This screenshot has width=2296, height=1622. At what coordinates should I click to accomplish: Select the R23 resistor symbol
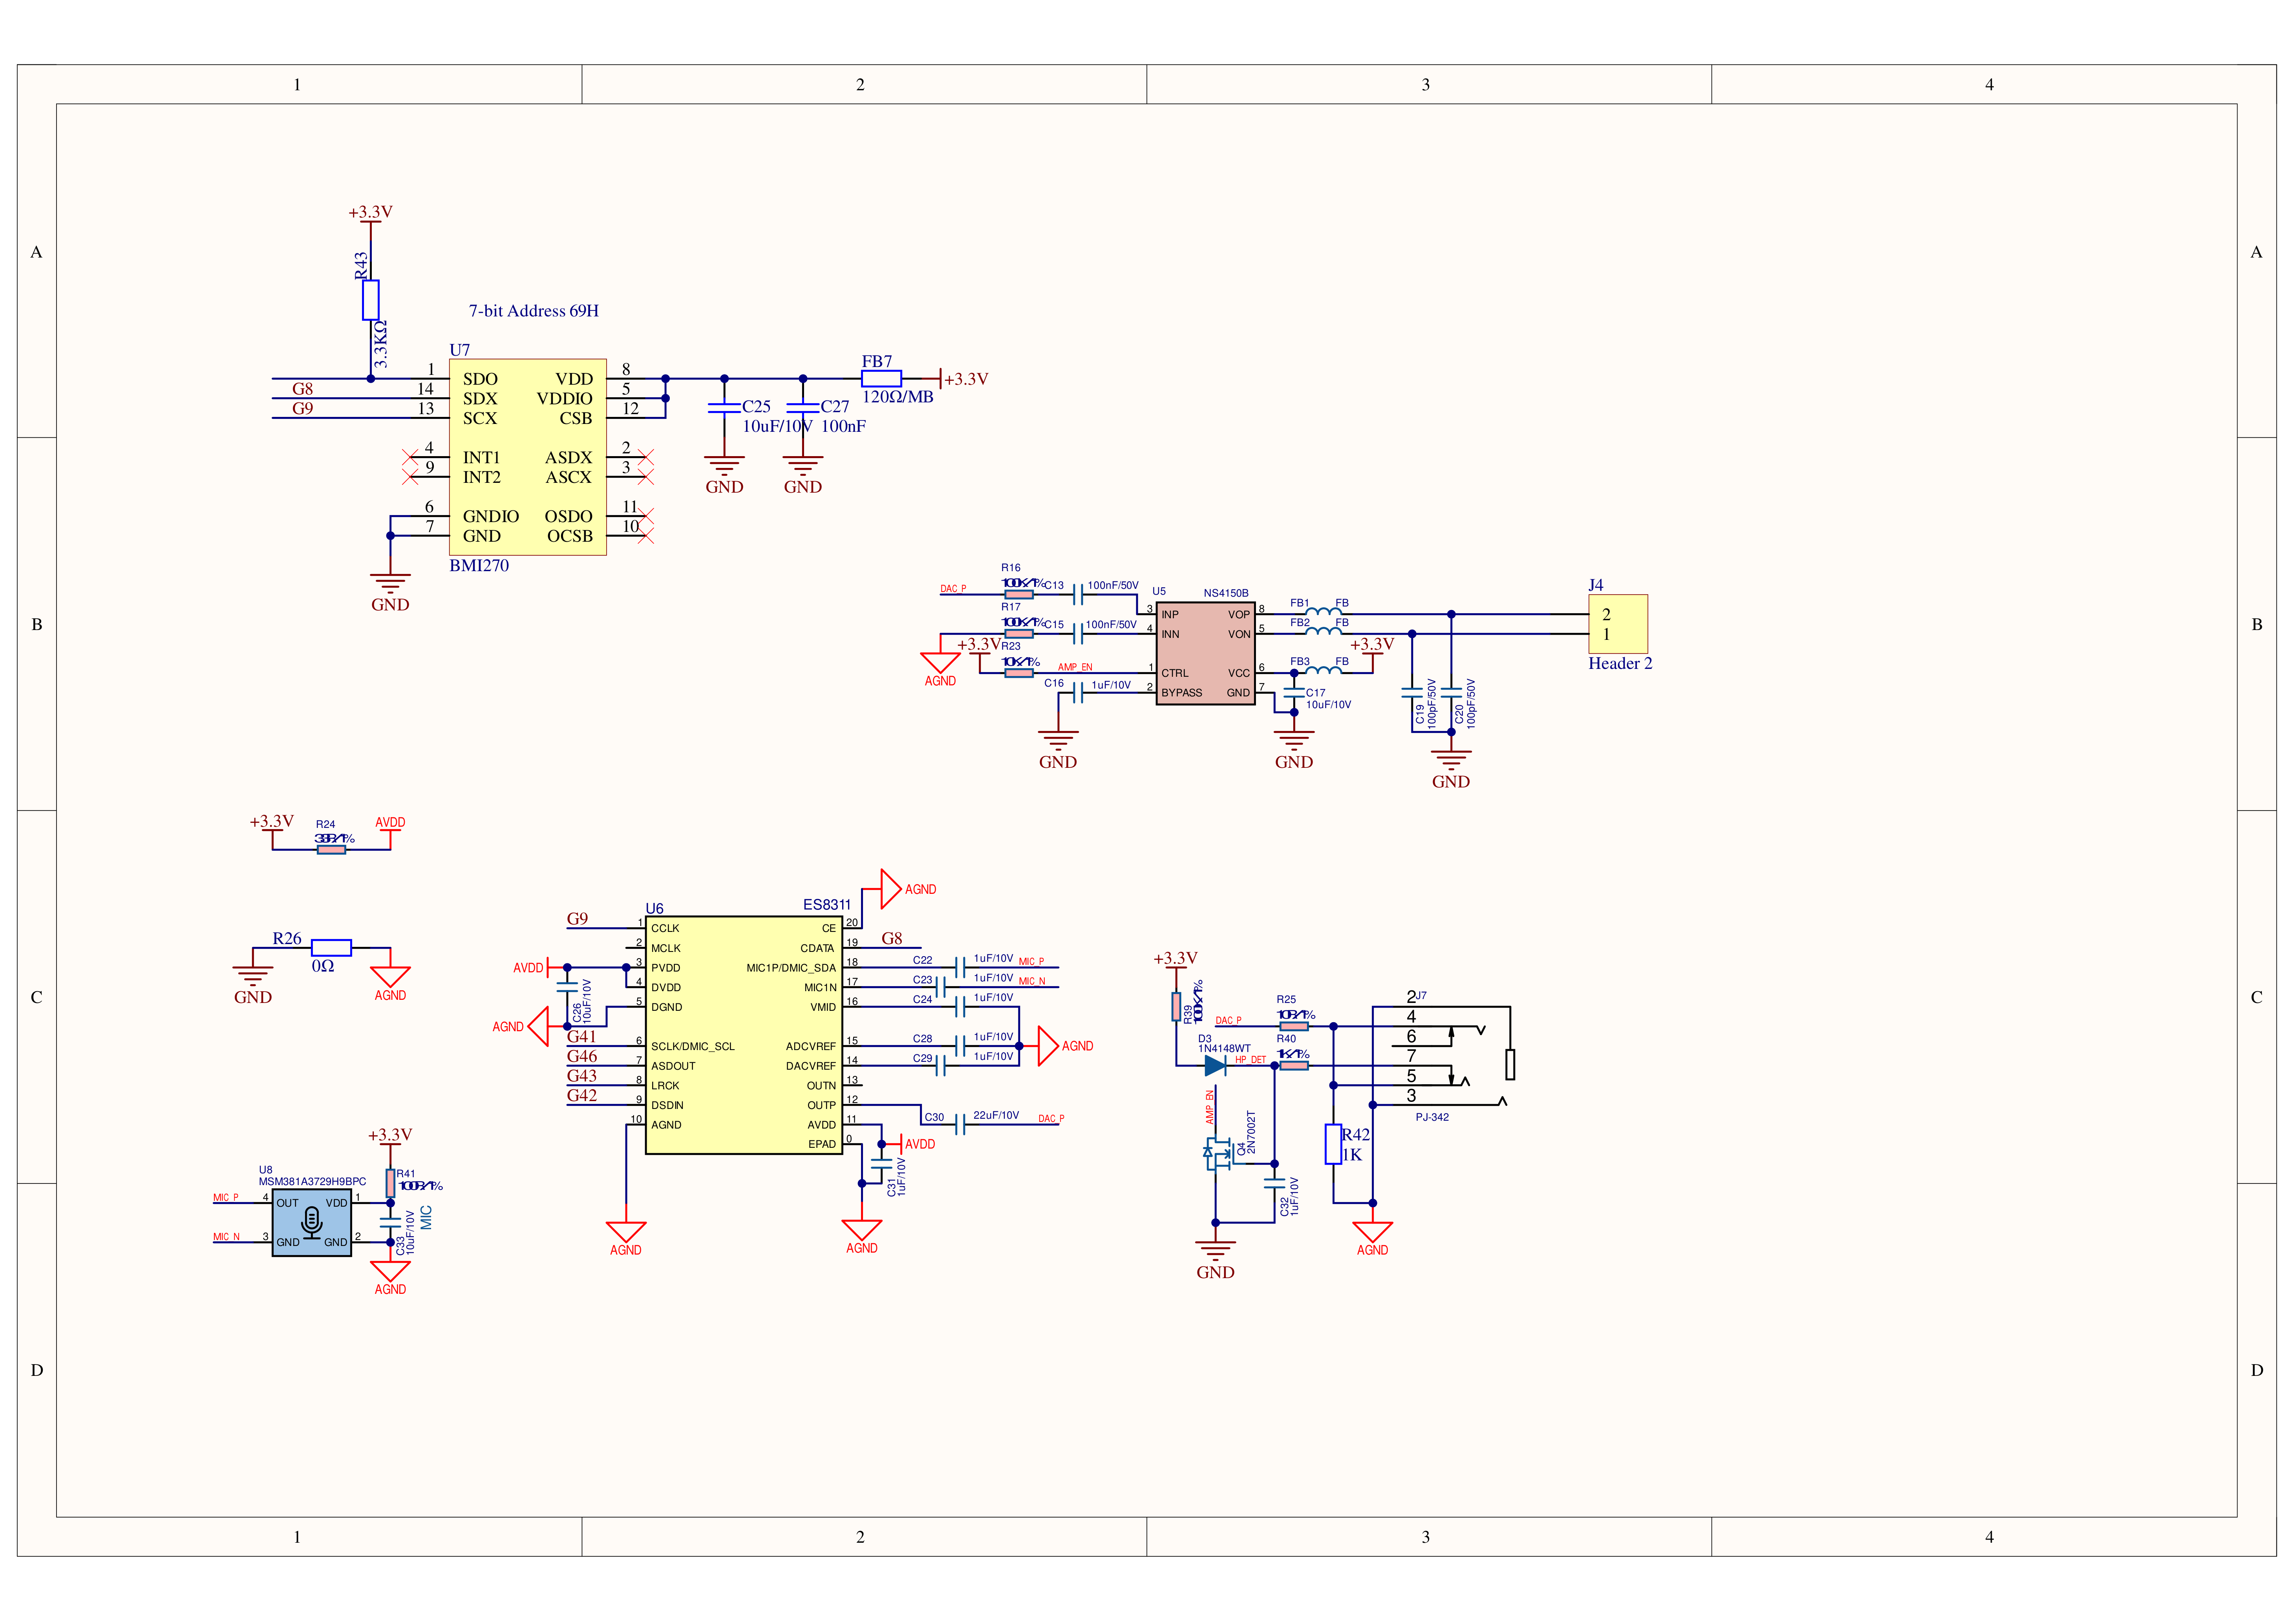tap(1018, 673)
